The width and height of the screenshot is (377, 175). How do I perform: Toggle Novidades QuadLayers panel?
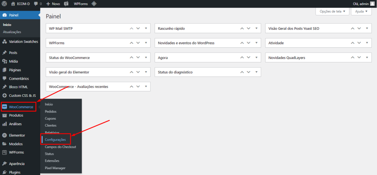pyautogui.click(x=367, y=58)
